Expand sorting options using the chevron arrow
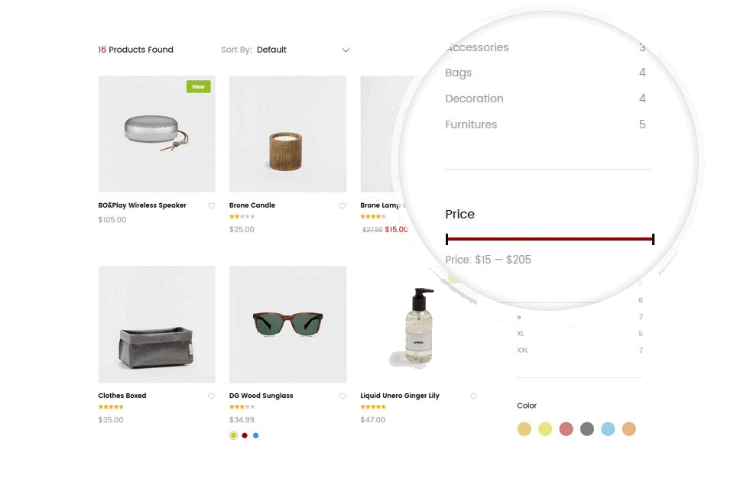The image size is (734, 504). (x=346, y=50)
